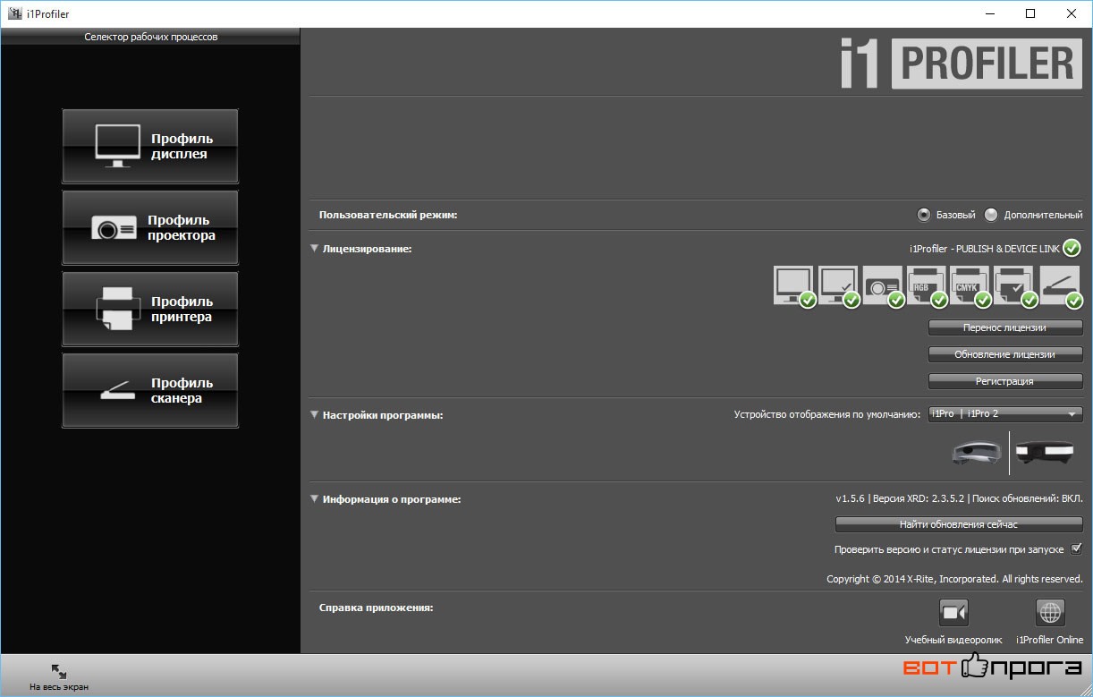Click the i1 PROFILER logo
1093x697 pixels.
coord(960,64)
